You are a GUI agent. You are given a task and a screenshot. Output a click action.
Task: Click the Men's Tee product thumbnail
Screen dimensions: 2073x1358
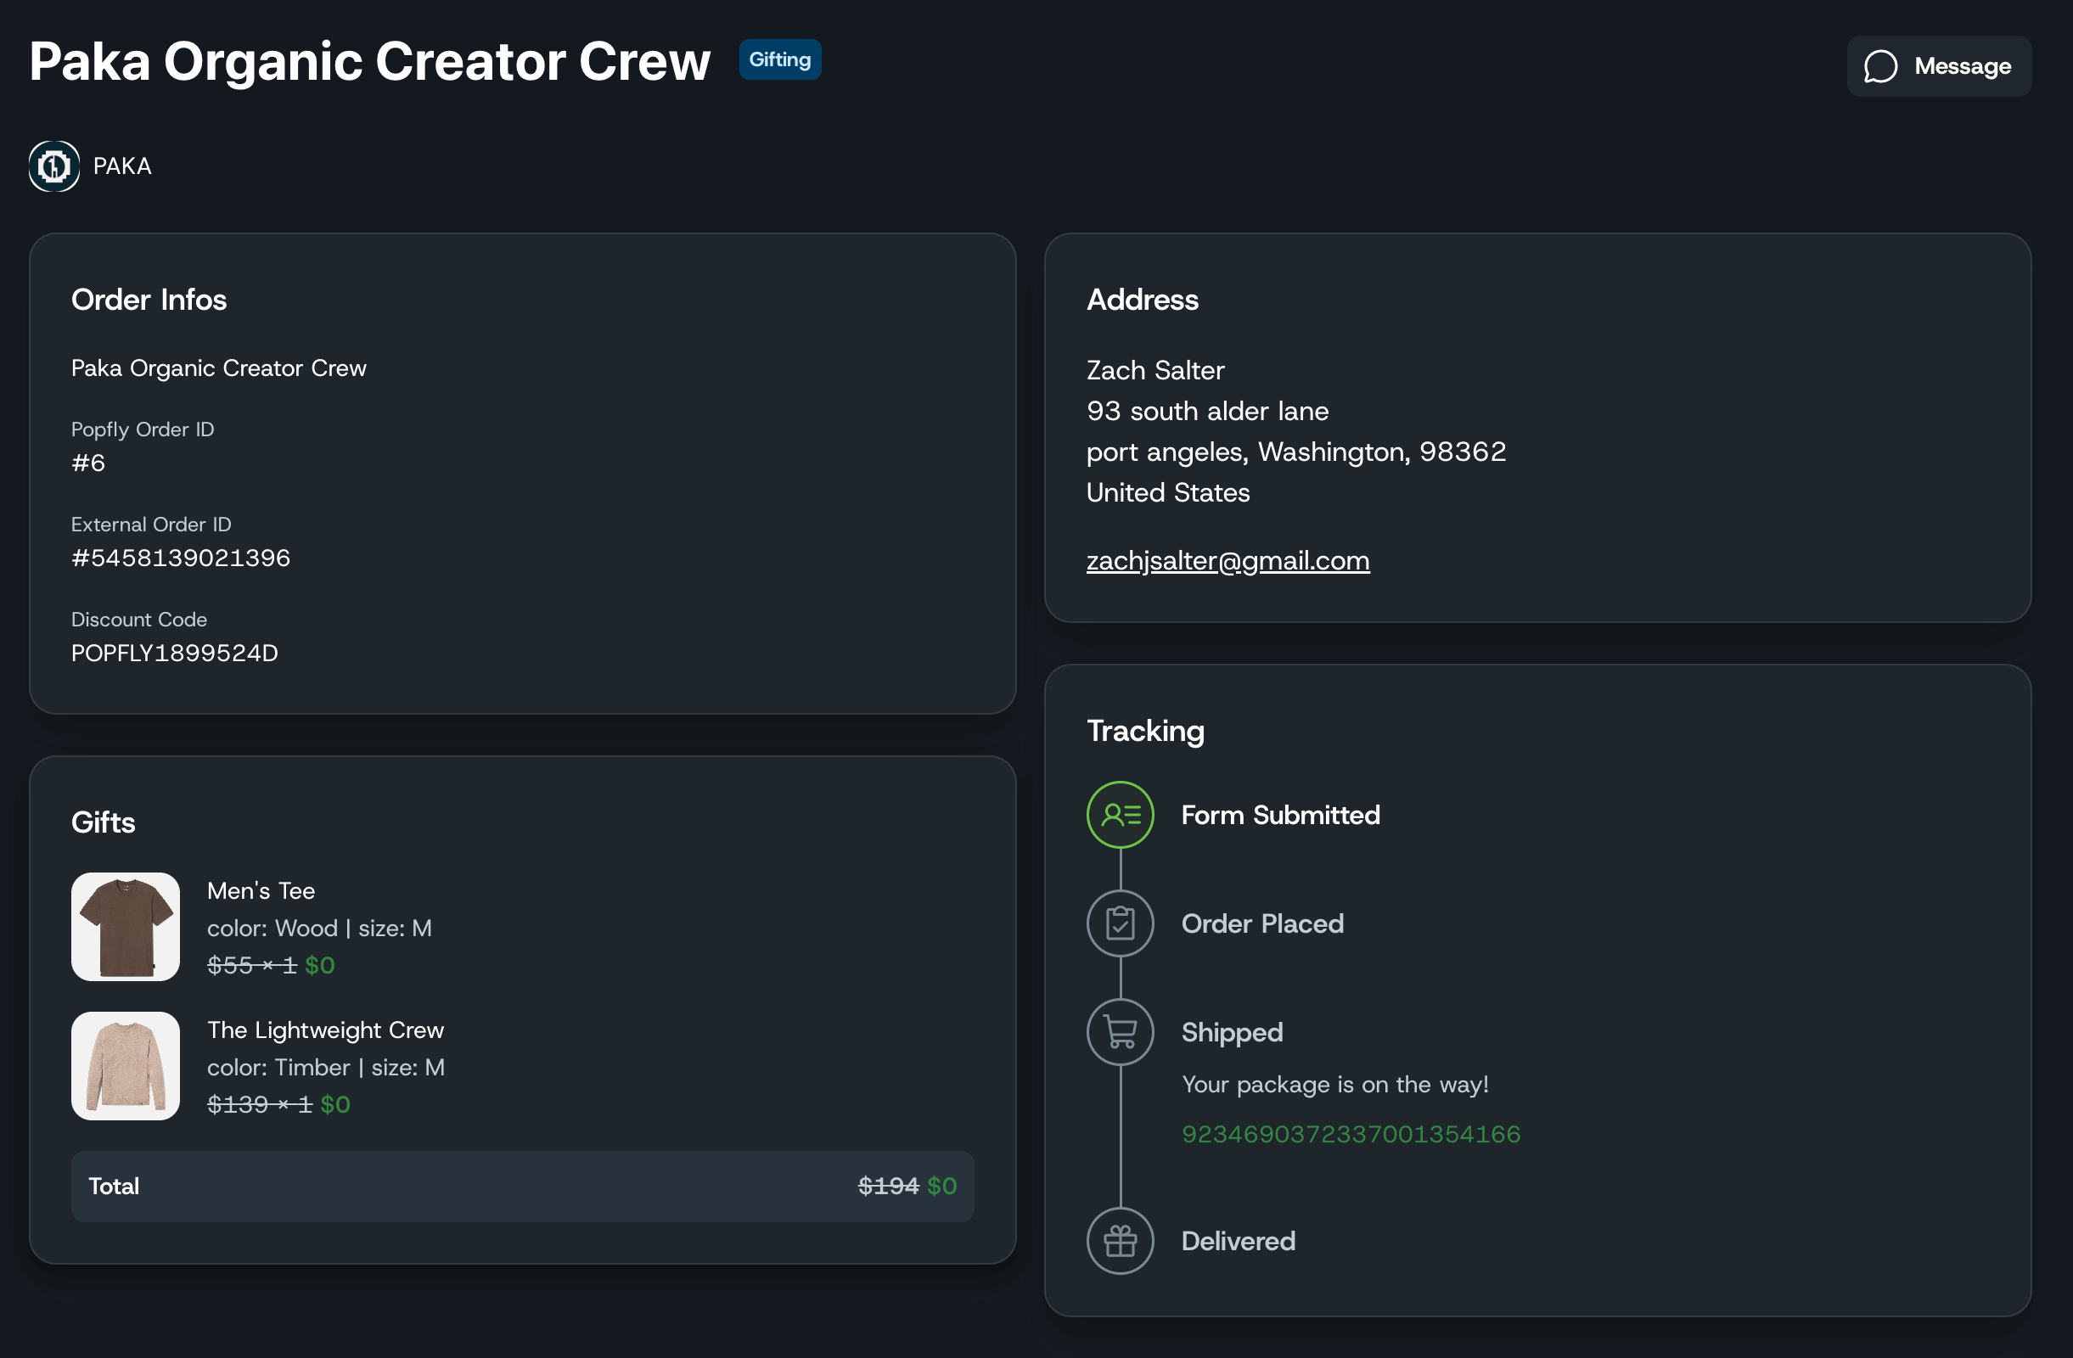(x=126, y=927)
